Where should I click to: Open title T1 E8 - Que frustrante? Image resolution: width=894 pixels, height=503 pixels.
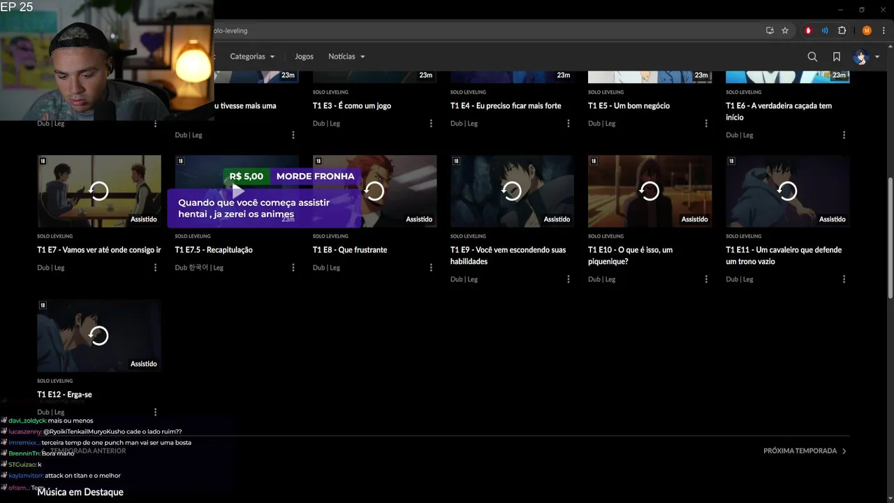(350, 250)
